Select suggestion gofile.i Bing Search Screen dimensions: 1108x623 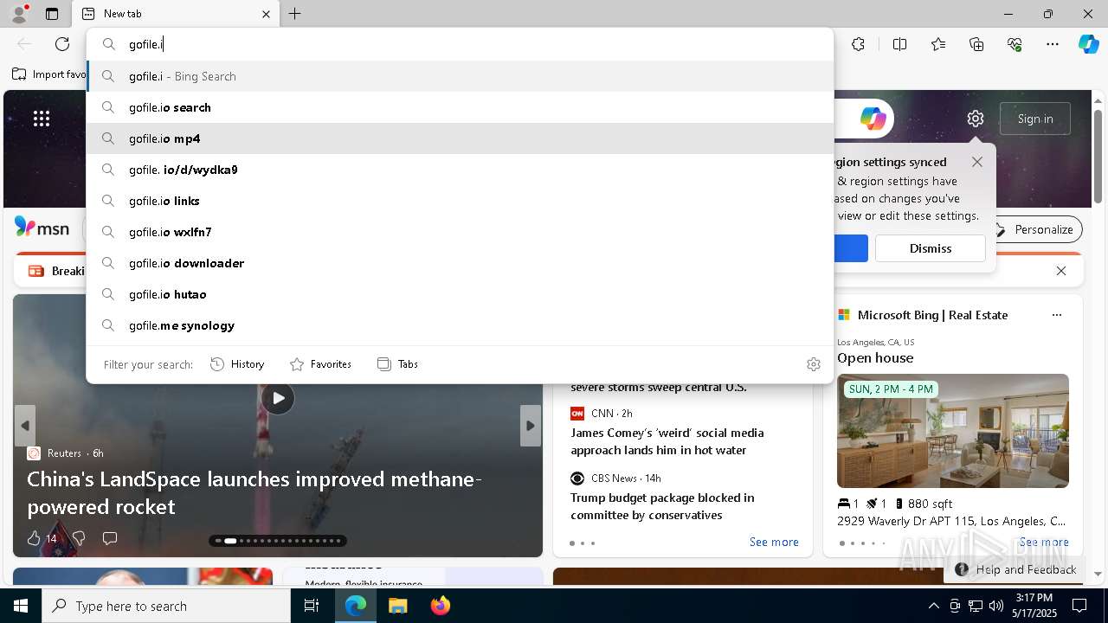461,76
